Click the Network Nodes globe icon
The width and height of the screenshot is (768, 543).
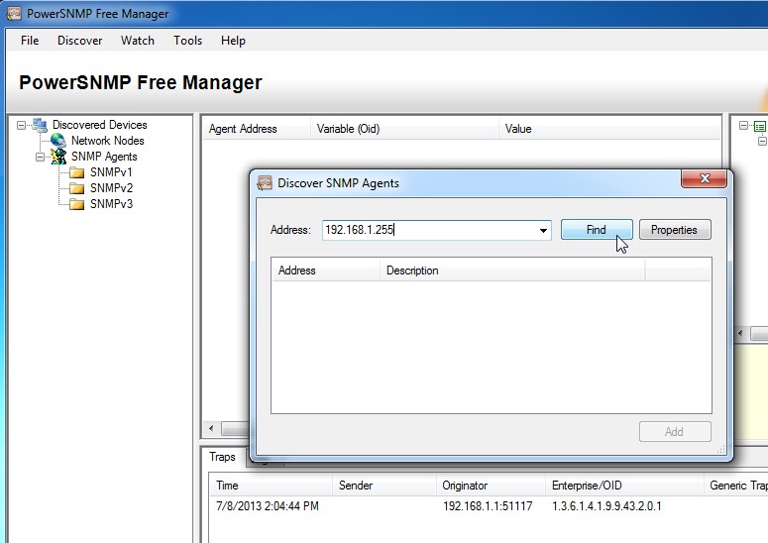click(57, 141)
